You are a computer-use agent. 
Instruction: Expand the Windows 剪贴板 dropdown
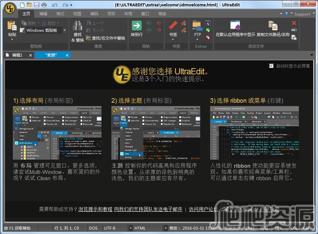click(65, 30)
